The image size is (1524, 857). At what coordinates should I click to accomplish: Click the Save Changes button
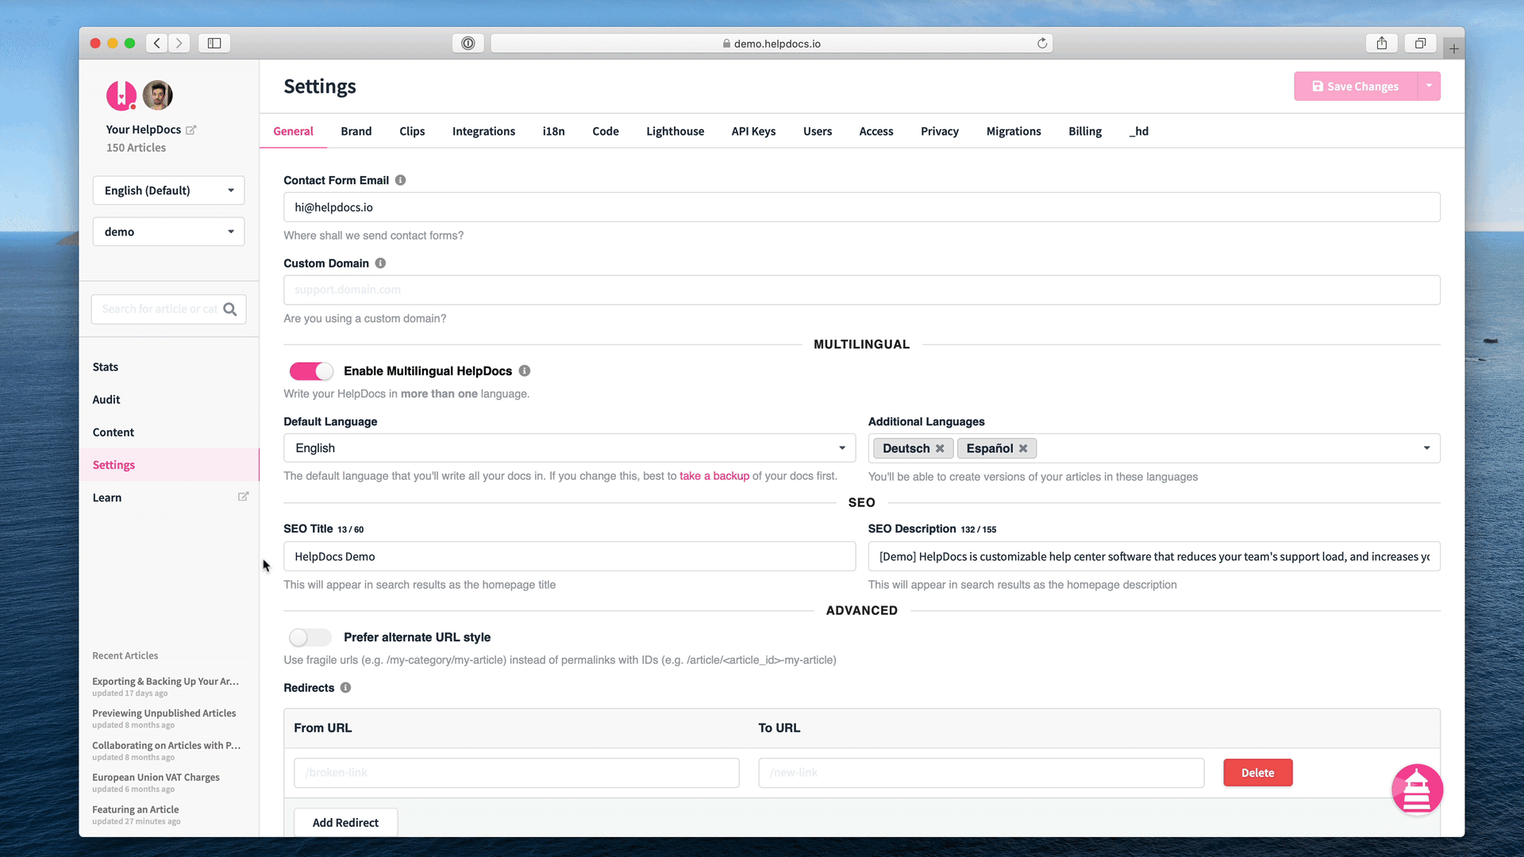click(1356, 86)
